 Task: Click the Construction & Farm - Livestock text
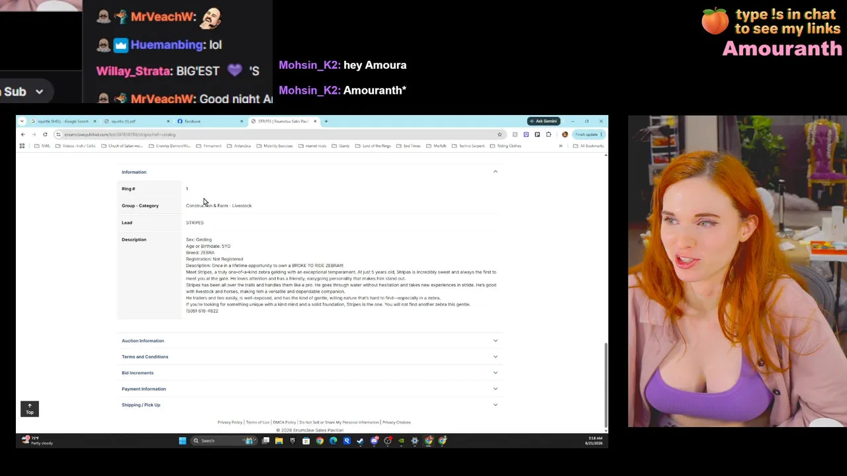click(218, 206)
